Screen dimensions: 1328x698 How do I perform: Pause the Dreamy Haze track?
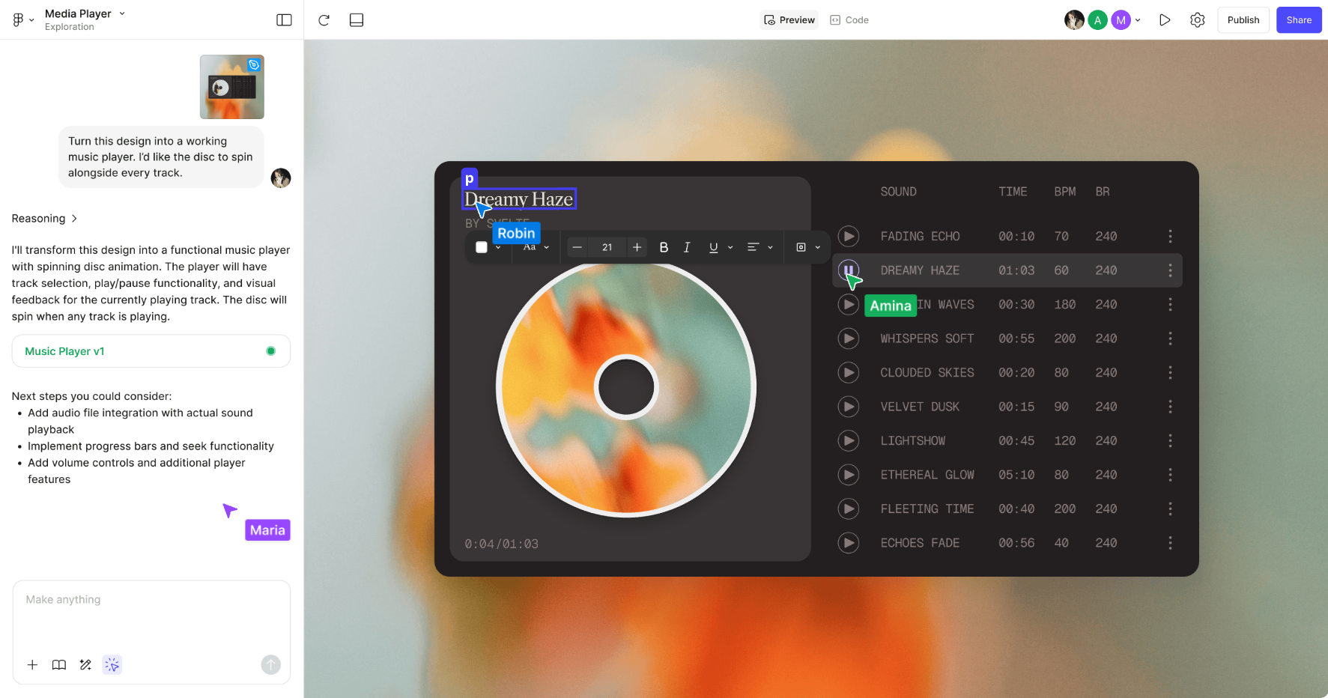click(848, 270)
